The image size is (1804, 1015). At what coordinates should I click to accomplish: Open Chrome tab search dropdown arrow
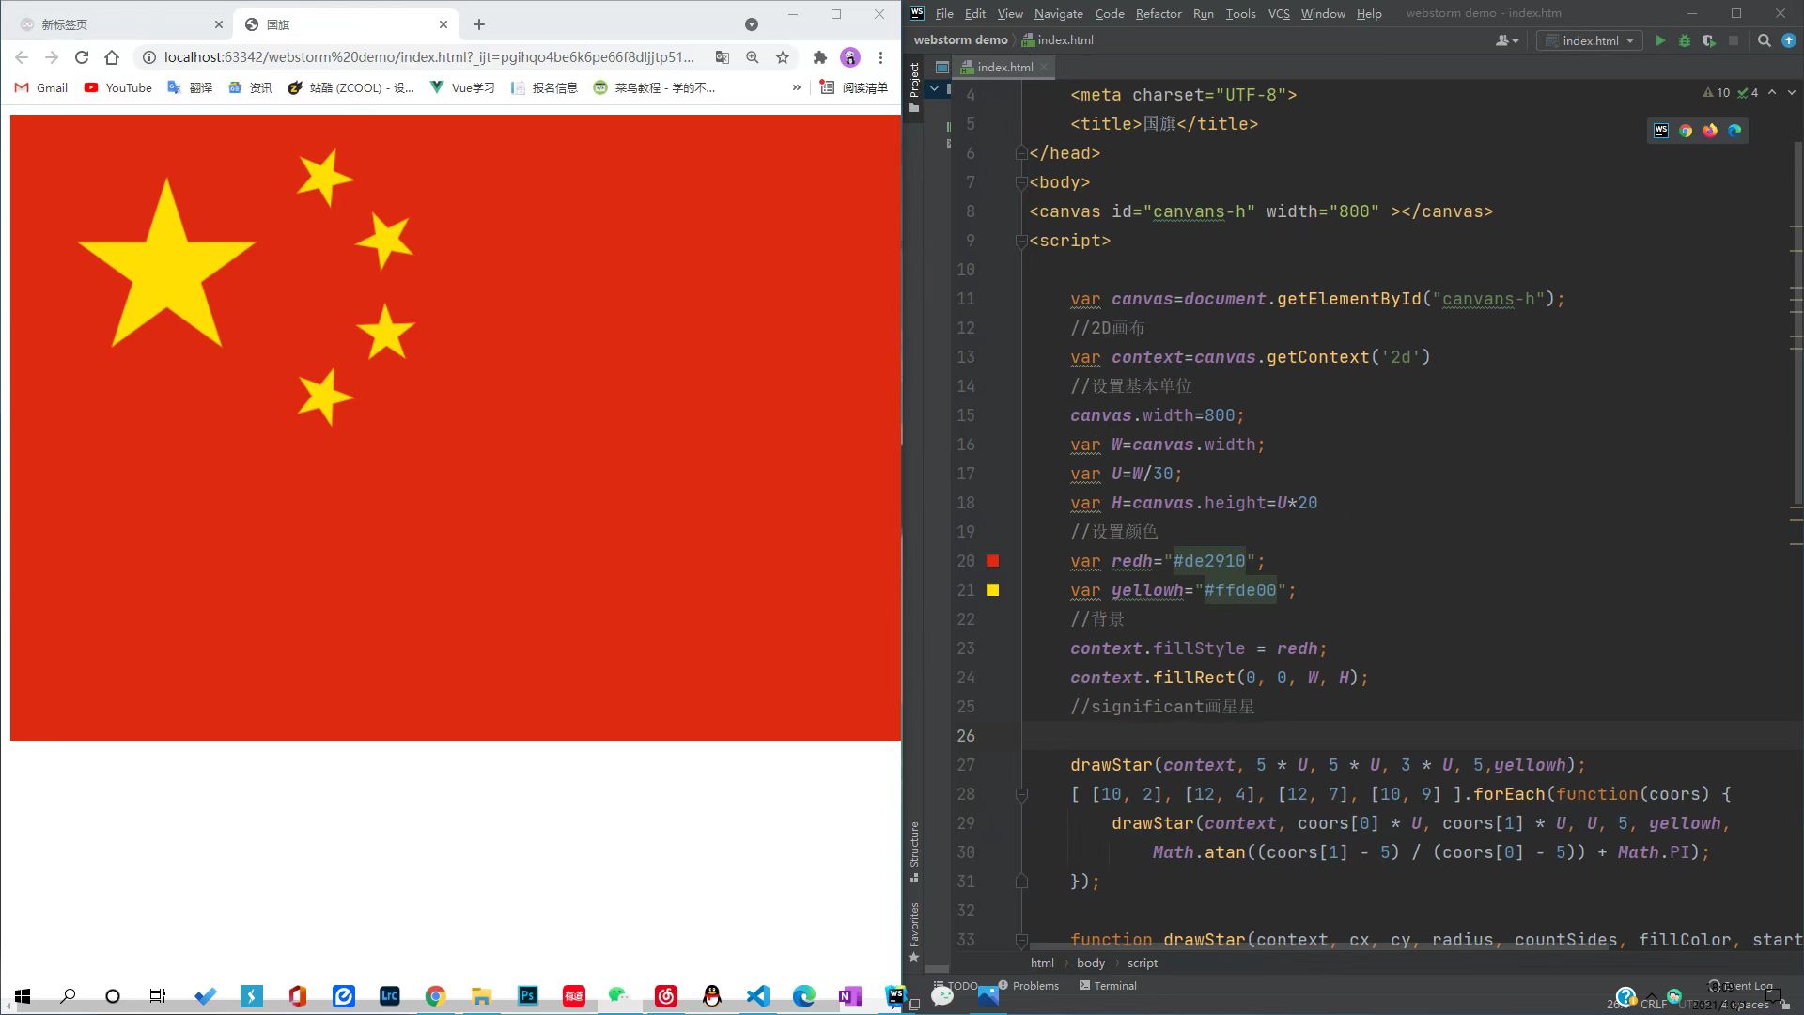coord(751,24)
